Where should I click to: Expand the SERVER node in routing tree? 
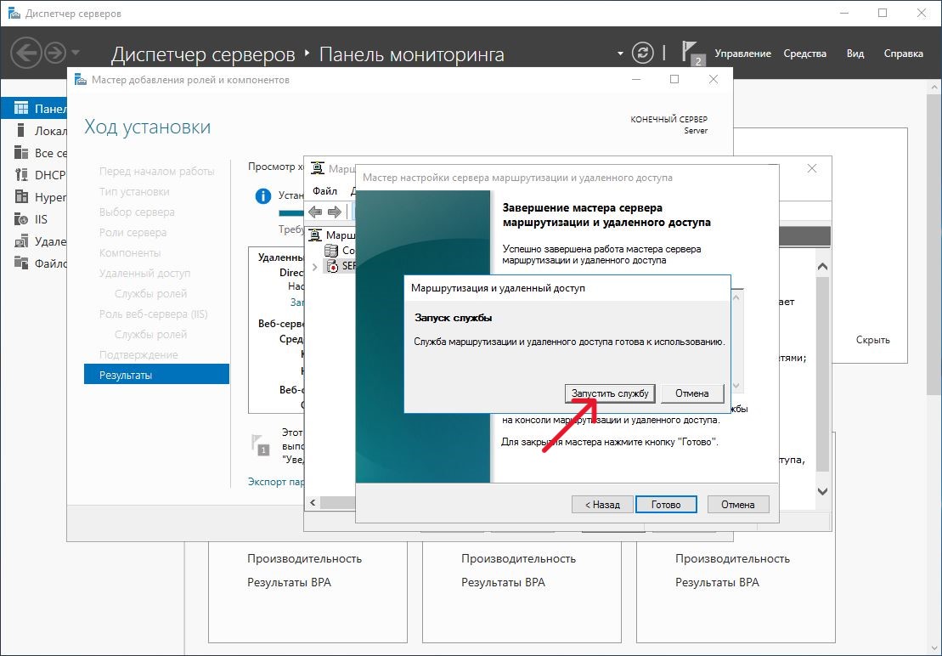[316, 267]
